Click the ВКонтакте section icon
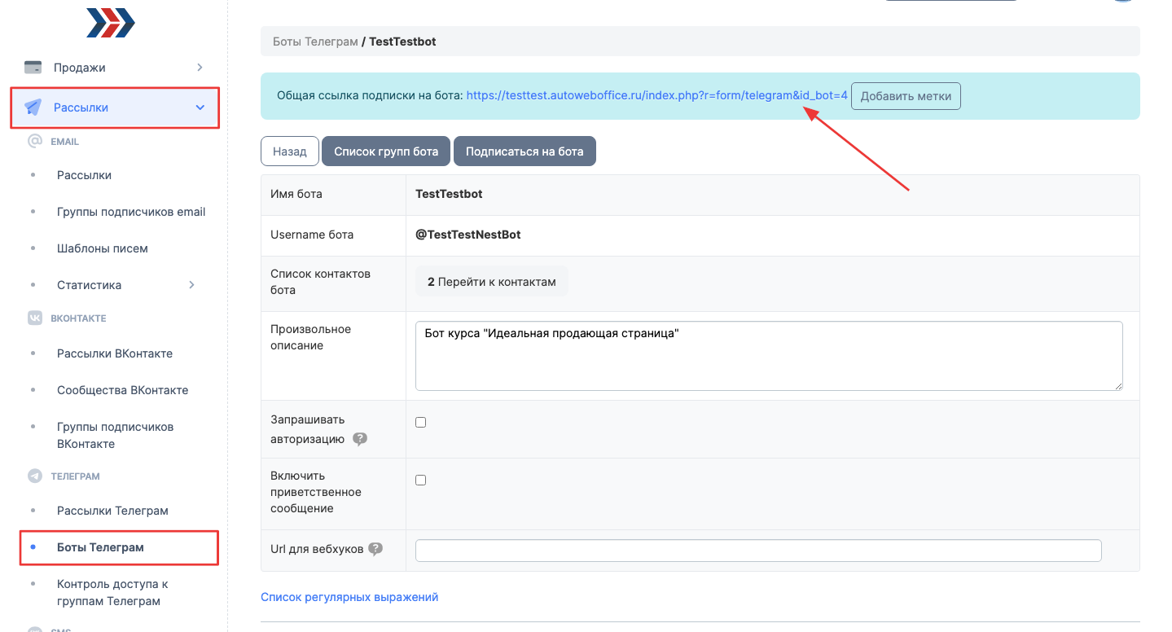This screenshot has height=632, width=1172. coord(35,318)
